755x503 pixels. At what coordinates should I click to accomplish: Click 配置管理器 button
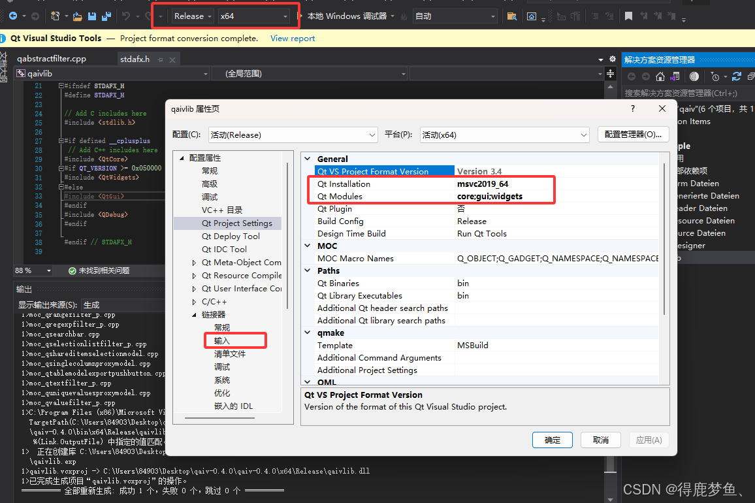[633, 135]
